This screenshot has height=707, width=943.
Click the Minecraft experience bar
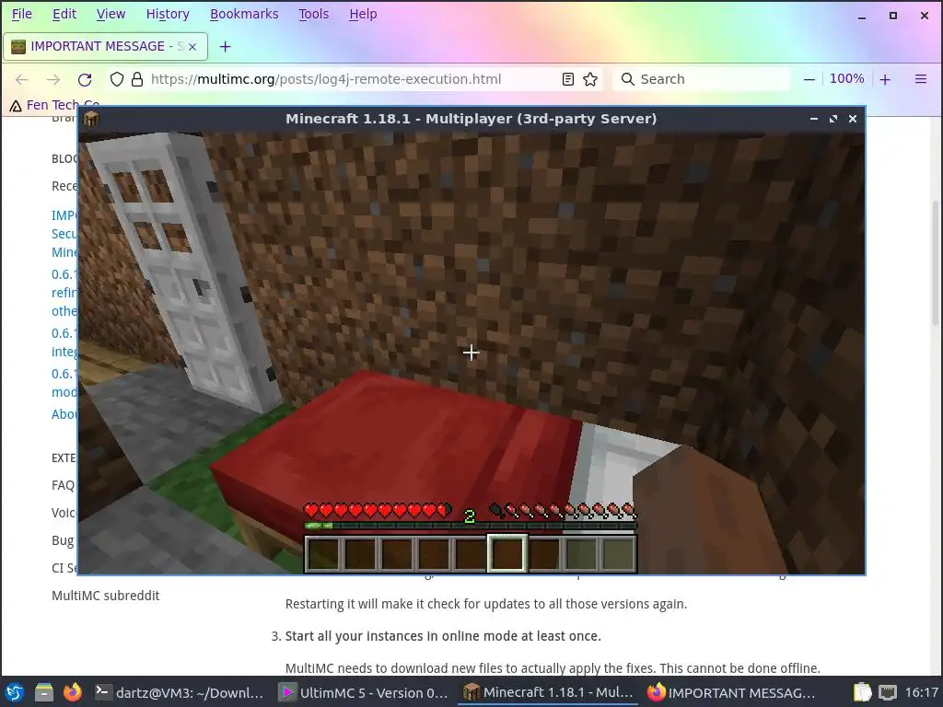(x=471, y=526)
